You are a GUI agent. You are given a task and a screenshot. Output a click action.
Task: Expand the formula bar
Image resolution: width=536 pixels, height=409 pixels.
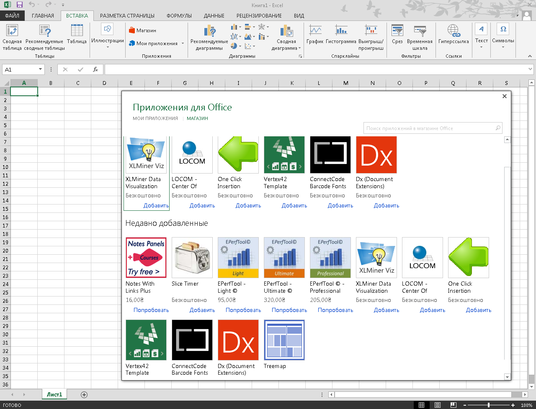click(x=531, y=69)
